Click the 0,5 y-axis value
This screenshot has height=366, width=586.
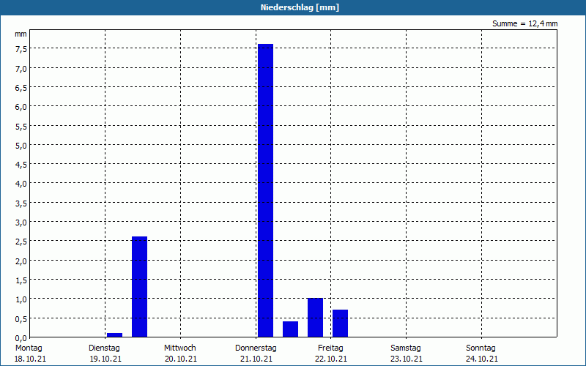pyautogui.click(x=21, y=318)
